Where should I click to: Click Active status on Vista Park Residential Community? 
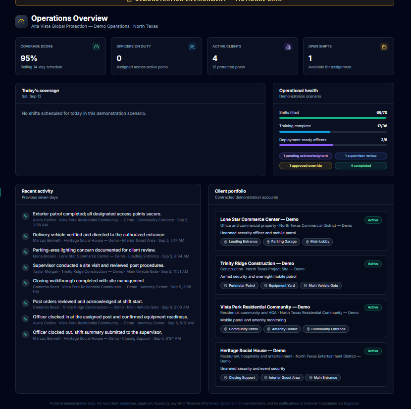tap(373, 307)
